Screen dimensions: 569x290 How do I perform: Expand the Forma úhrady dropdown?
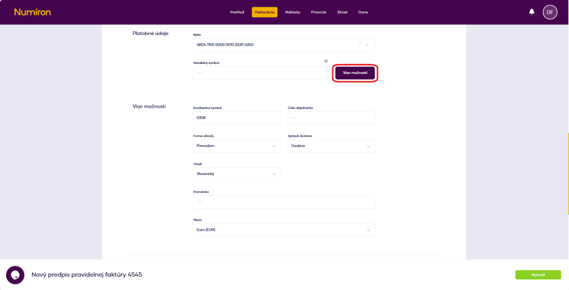tap(237, 146)
